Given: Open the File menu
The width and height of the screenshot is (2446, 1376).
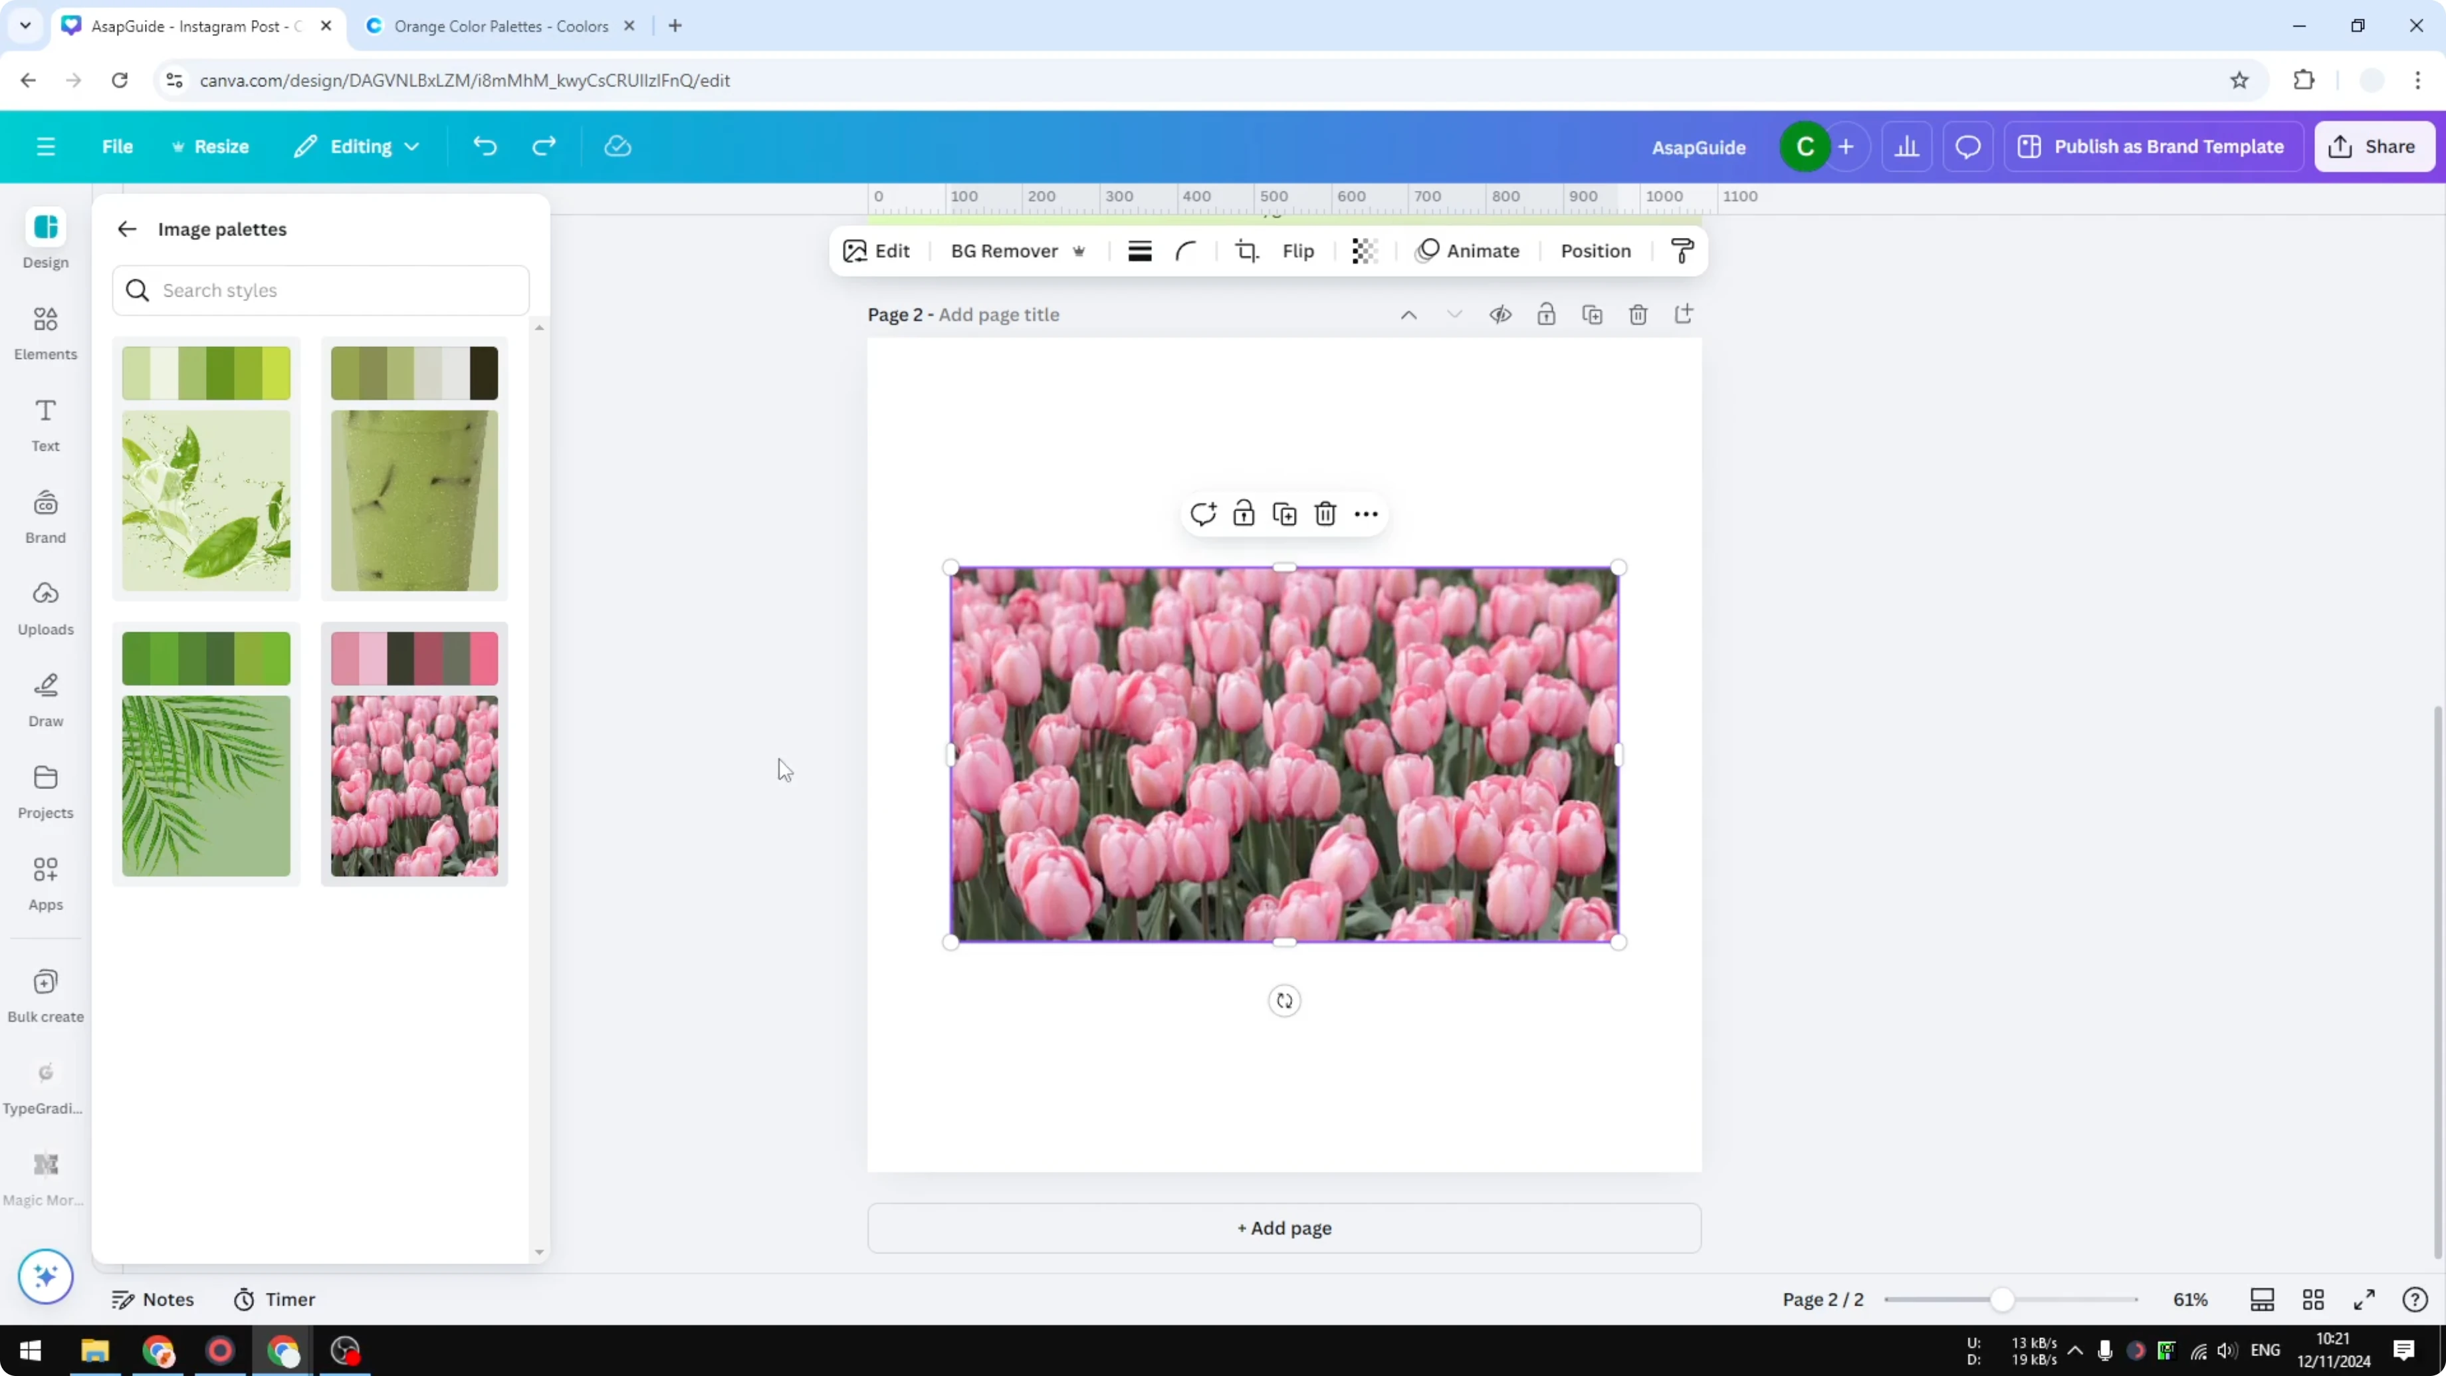Looking at the screenshot, I should click(118, 146).
